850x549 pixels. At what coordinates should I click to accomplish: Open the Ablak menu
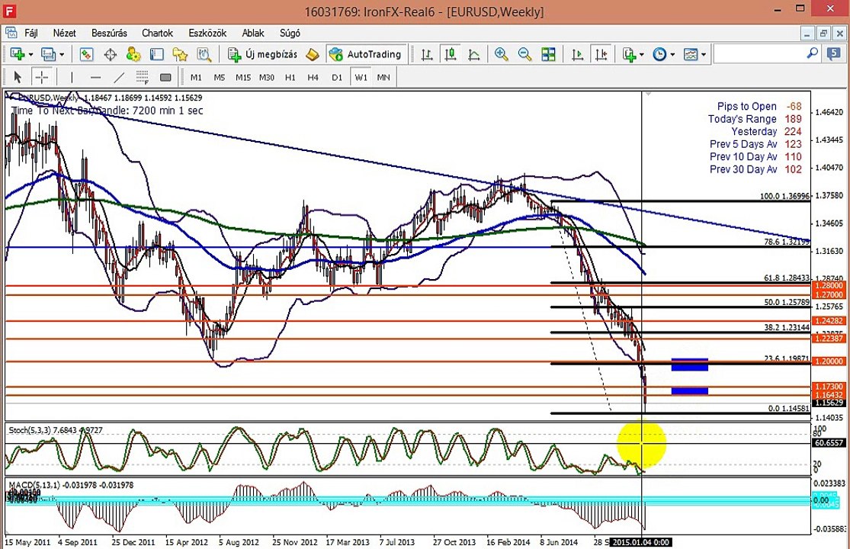252,33
